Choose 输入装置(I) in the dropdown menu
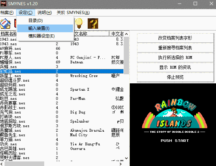The height and width of the screenshot is (166, 216). point(39,28)
